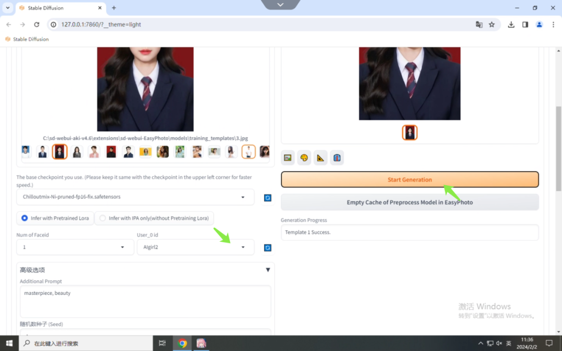Close the Stable Diffusion tab
Screen dimensions: 562x351
(x=99, y=8)
